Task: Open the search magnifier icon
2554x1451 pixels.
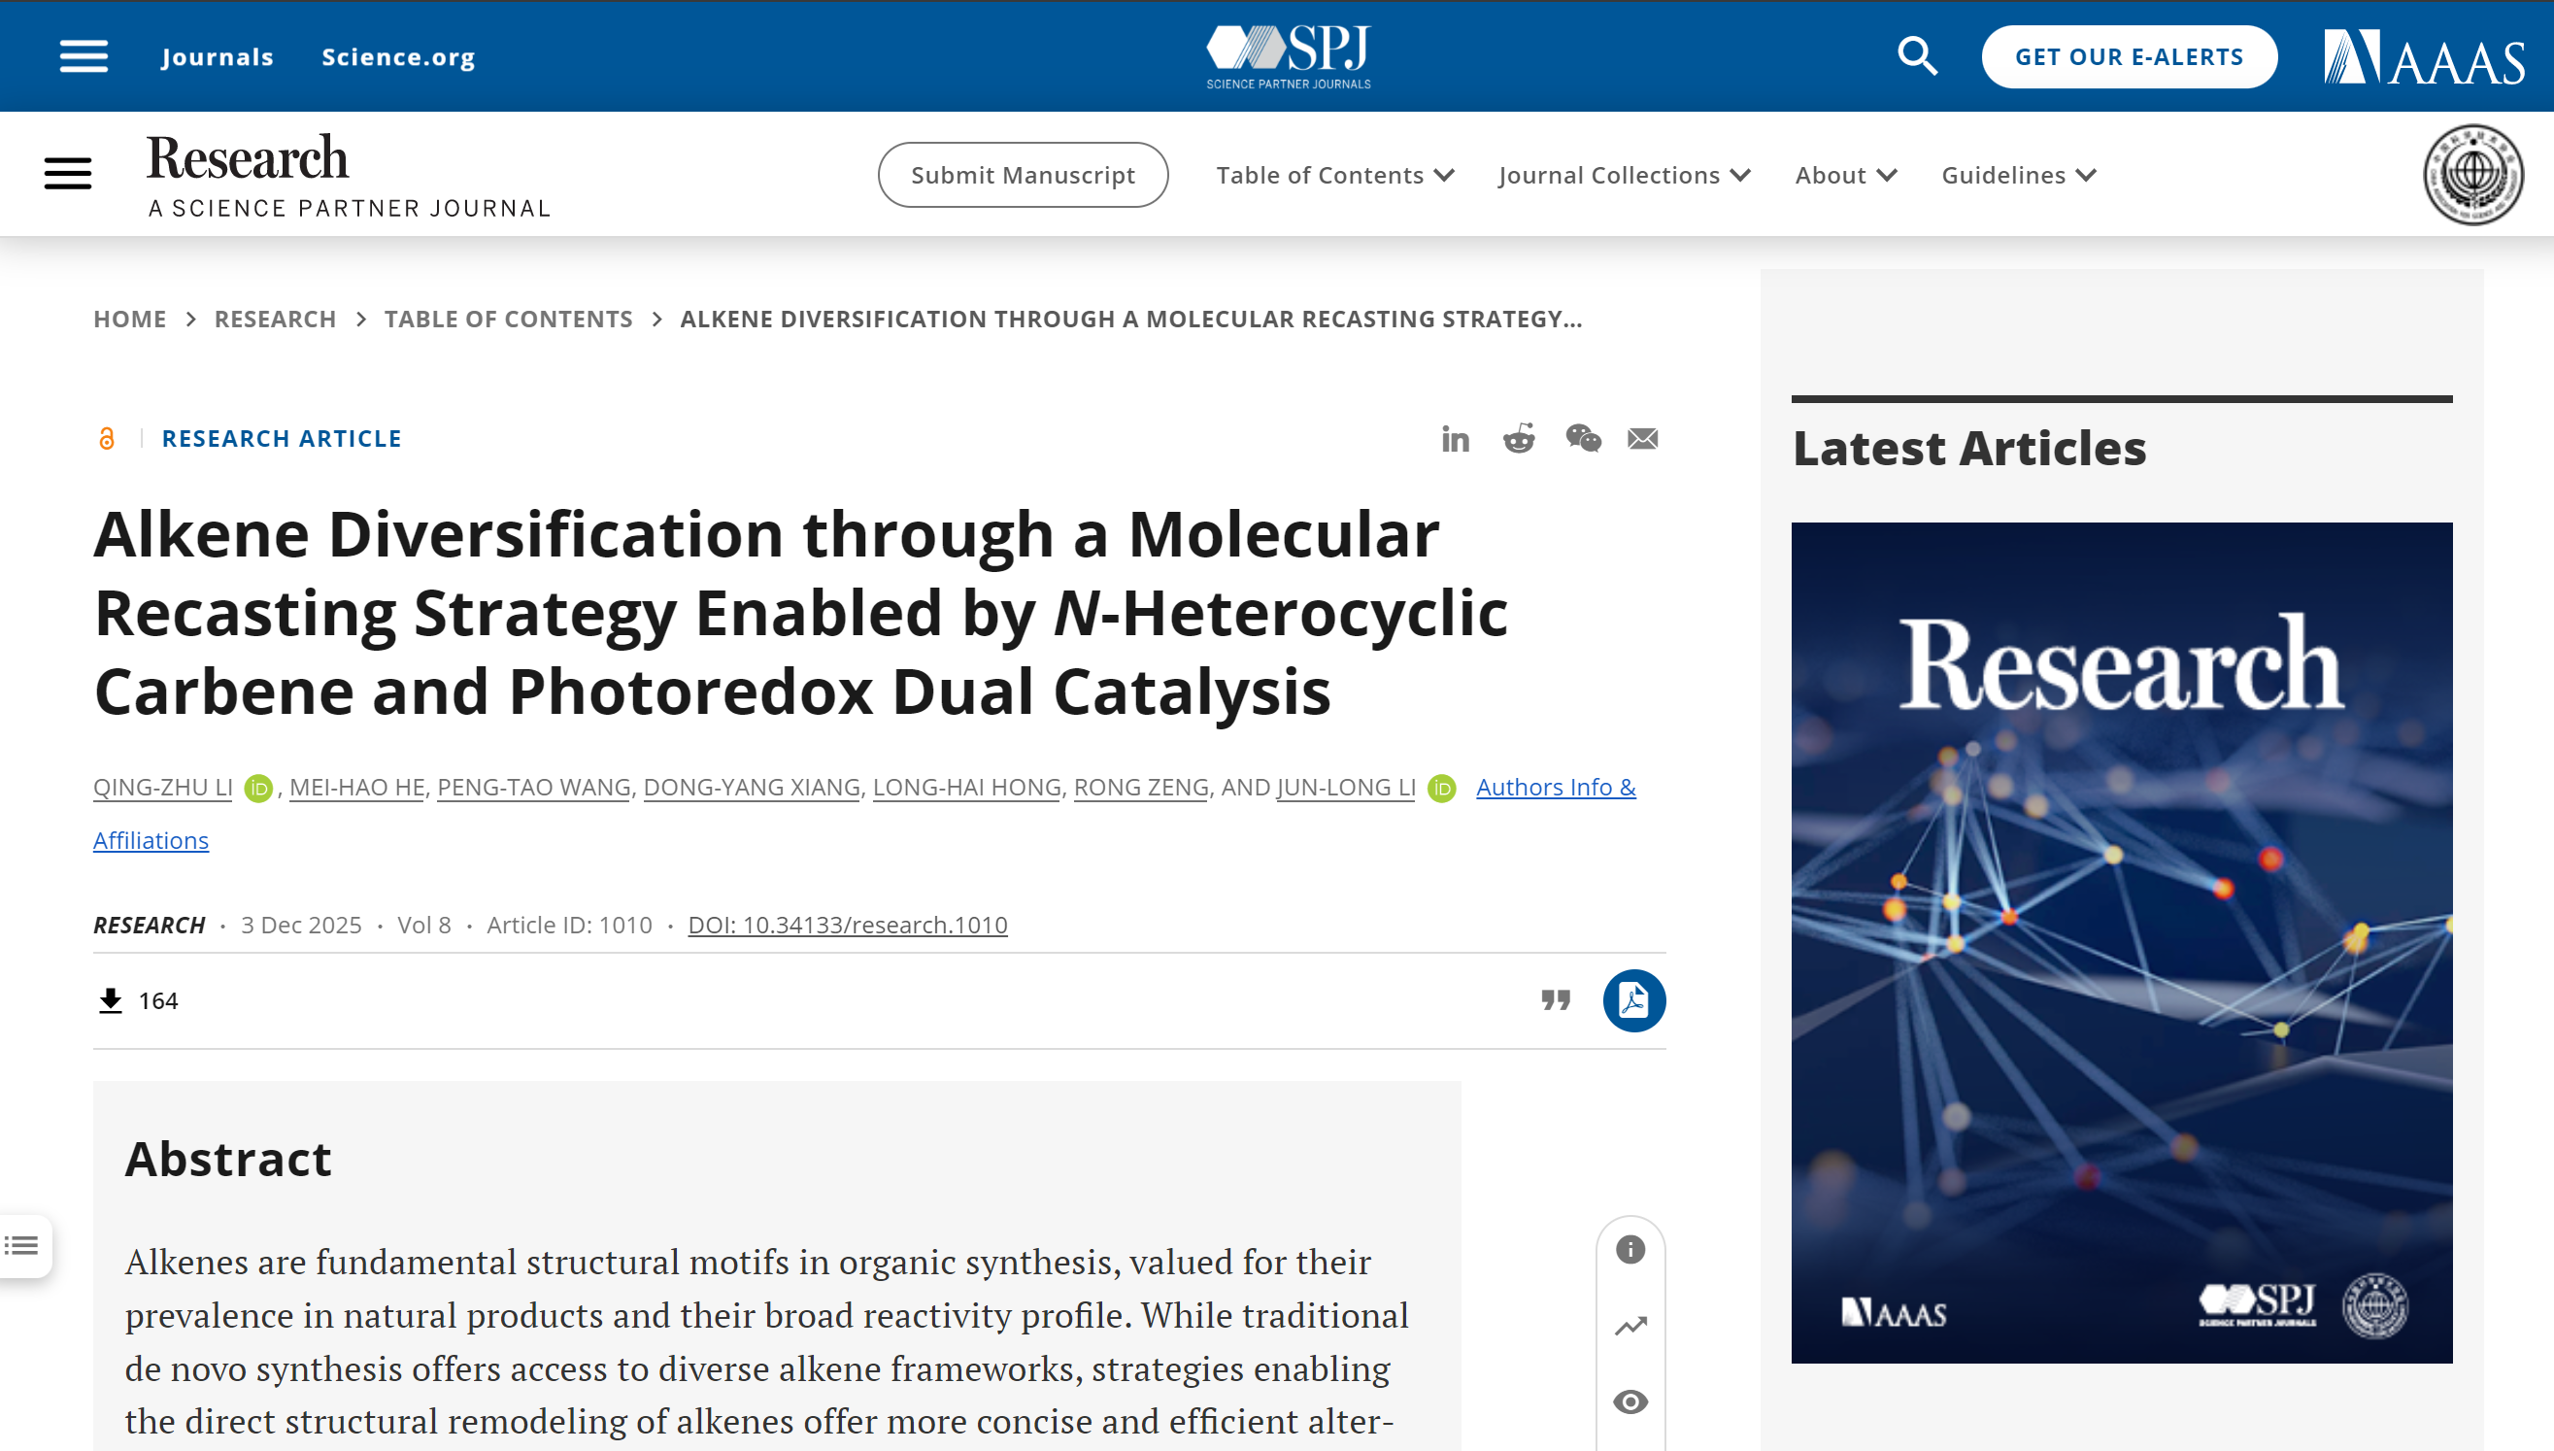Action: (1917, 56)
